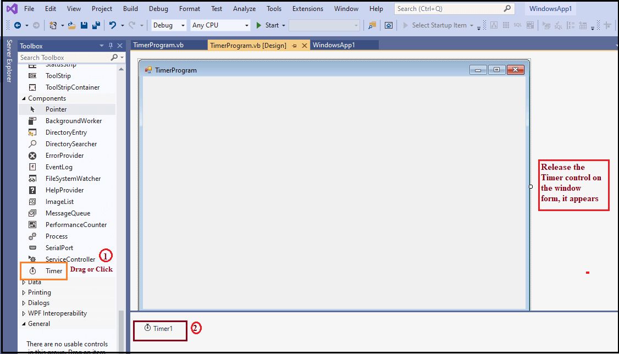
Task: Click the search magnifier in Toolbox search
Action: click(x=114, y=58)
